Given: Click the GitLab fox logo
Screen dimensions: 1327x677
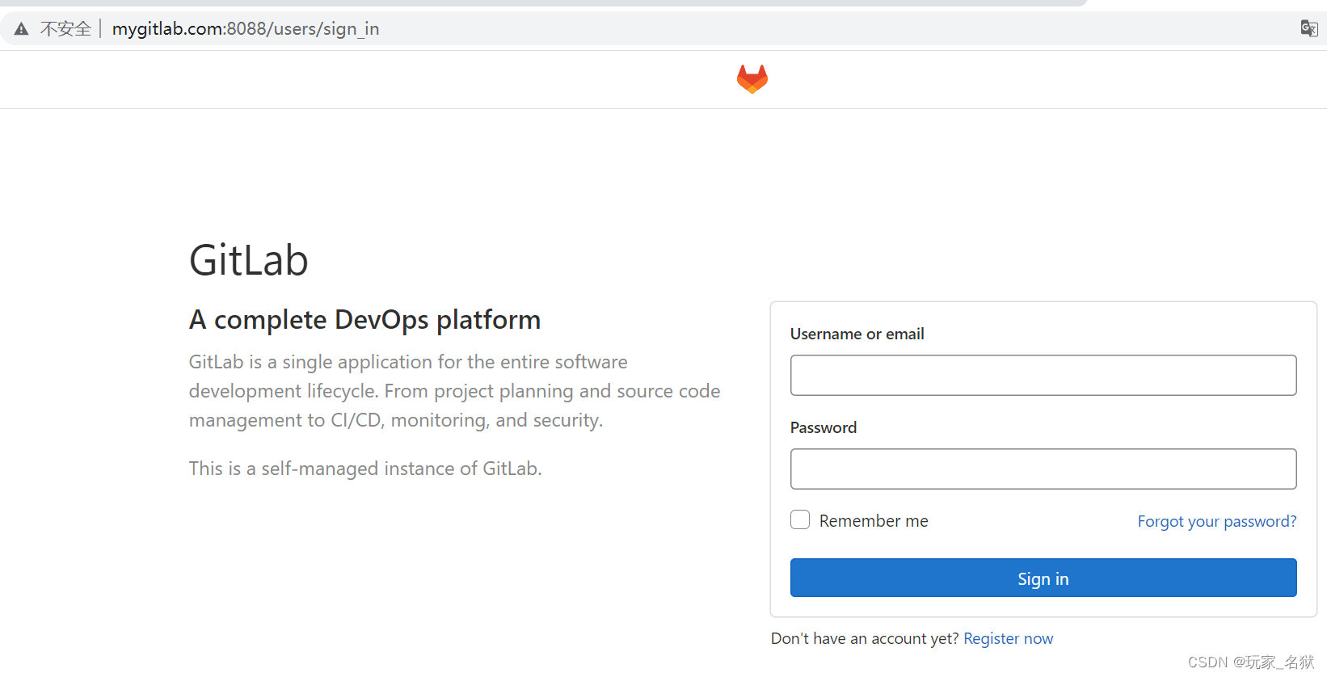Looking at the screenshot, I should (752, 79).
